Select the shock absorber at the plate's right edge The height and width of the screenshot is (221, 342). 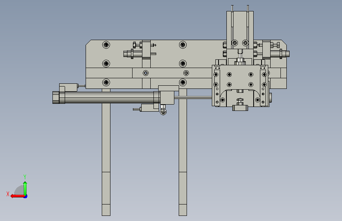click(280, 54)
